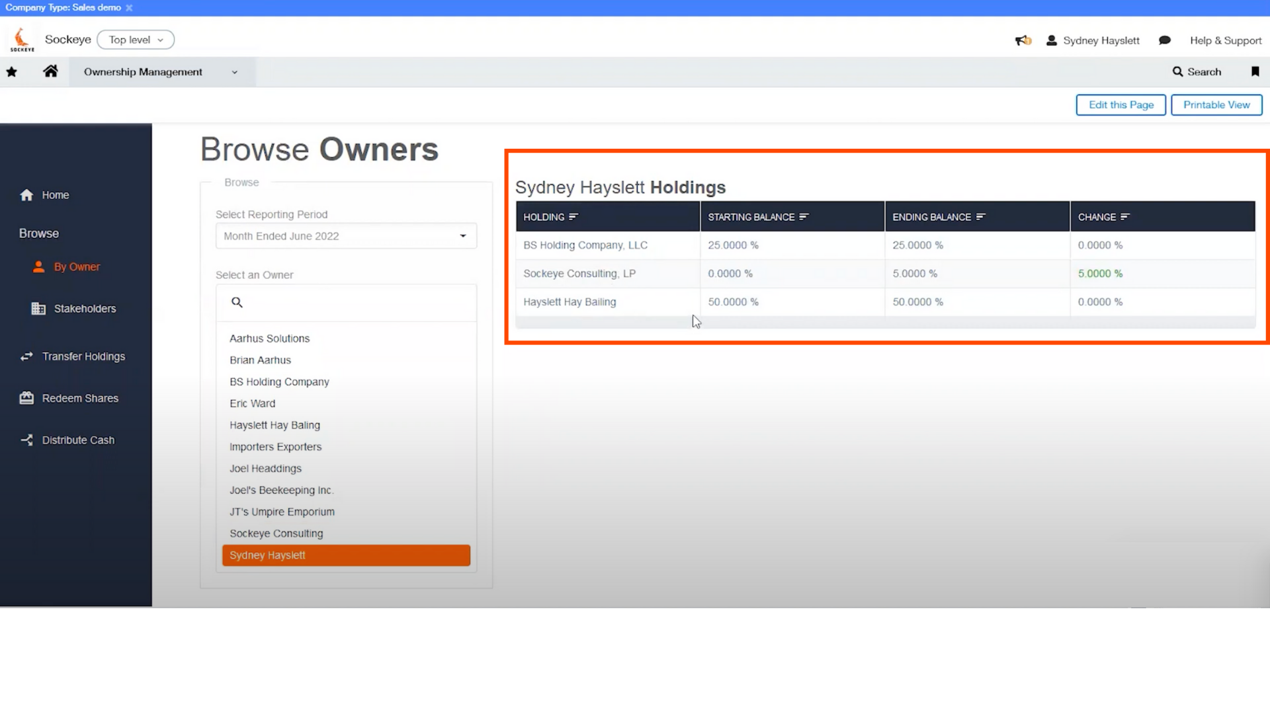Select the Distribute Cash sidebar icon
The image size is (1270, 714).
[x=25, y=440]
